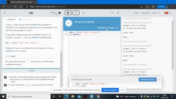Screen dimensions: 176x99
Task: Open the 'cadenas' glossary link
Action: click(9, 51)
